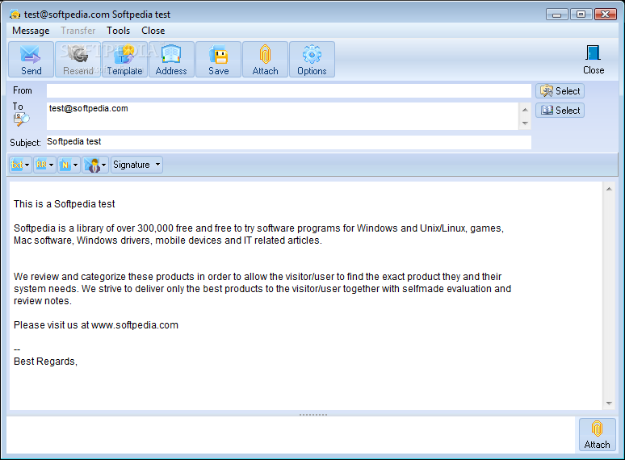The image size is (625, 460).
Task: Click the text 'Please visit us at www.softpedia.com'
Action: pyautogui.click(x=95, y=325)
